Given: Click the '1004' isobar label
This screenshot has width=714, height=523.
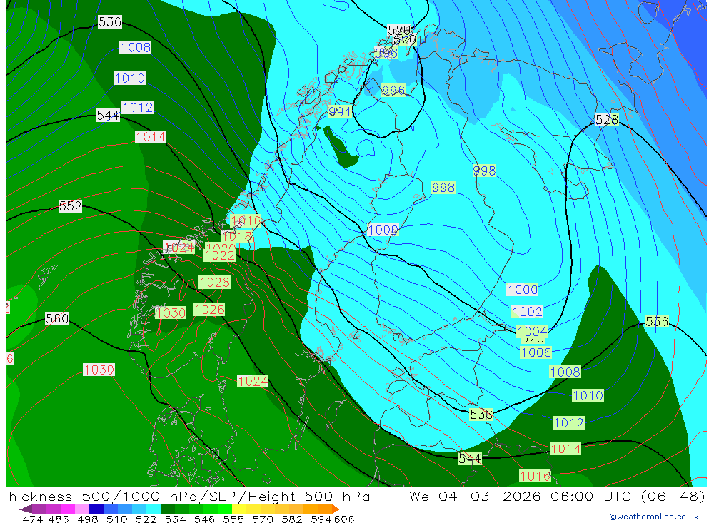Looking at the screenshot, I should coord(532,331).
